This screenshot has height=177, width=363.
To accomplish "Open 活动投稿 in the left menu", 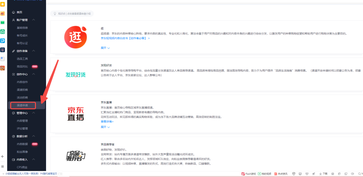I will click(22, 98).
